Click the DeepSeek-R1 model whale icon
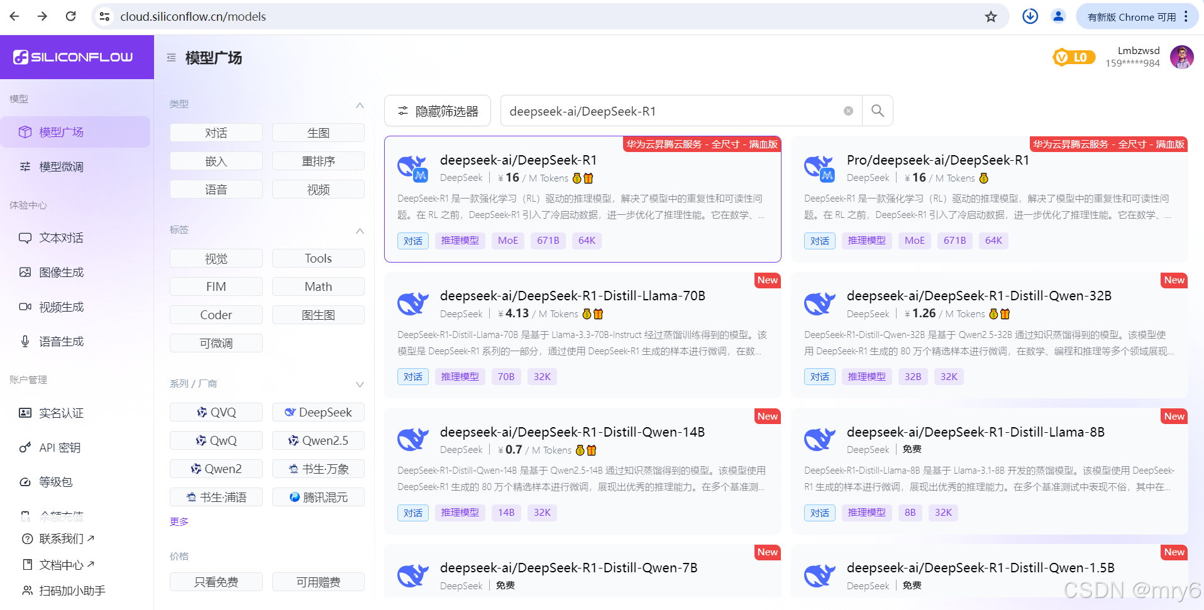This screenshot has width=1204, height=610. coord(412,168)
